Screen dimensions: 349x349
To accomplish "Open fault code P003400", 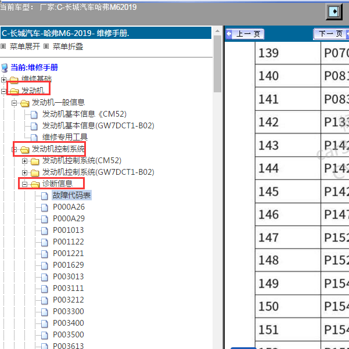I will pyautogui.click(x=69, y=323).
